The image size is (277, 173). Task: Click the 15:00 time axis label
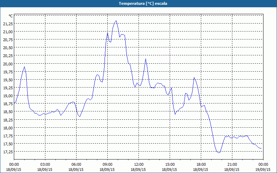click(x=170, y=165)
